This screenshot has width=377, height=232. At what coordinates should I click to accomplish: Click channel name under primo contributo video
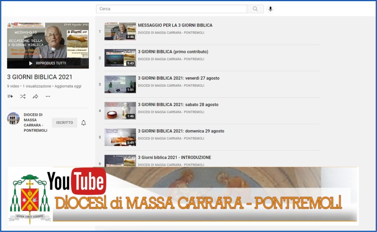[171, 59]
